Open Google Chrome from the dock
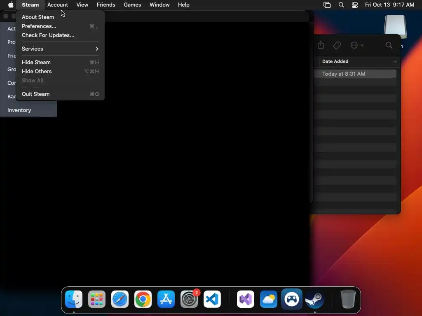 click(143, 299)
